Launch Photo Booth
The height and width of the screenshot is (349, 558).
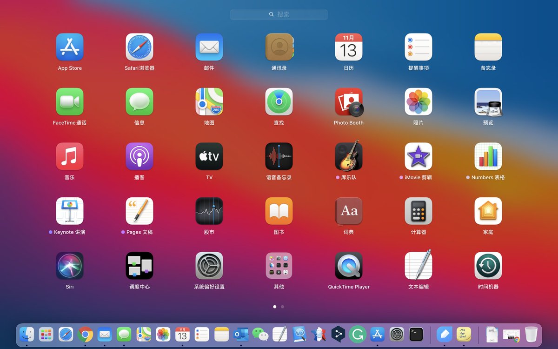point(349,101)
